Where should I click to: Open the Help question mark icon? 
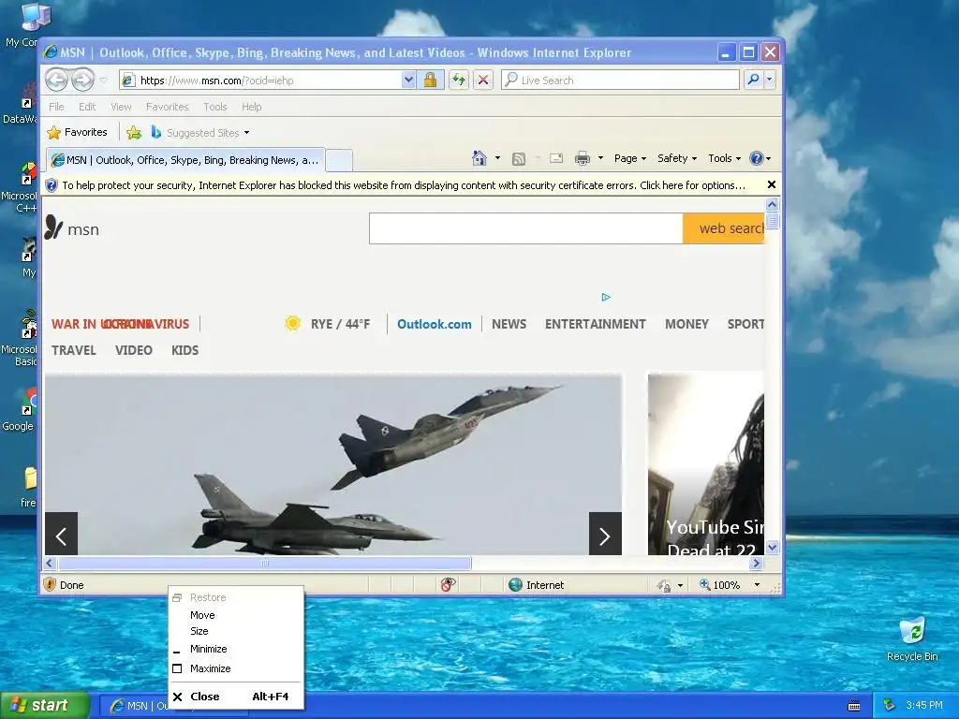760,158
